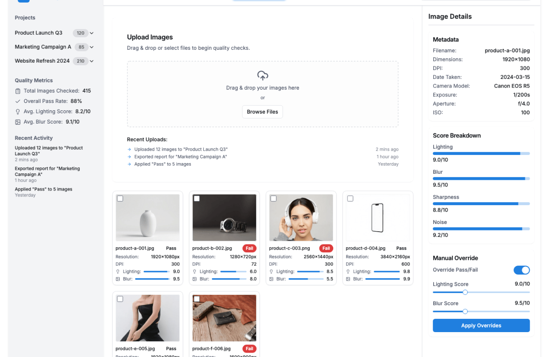Click the arrow icon beside Exported report upload
Image resolution: width=549 pixels, height=357 pixels.
pos(129,157)
